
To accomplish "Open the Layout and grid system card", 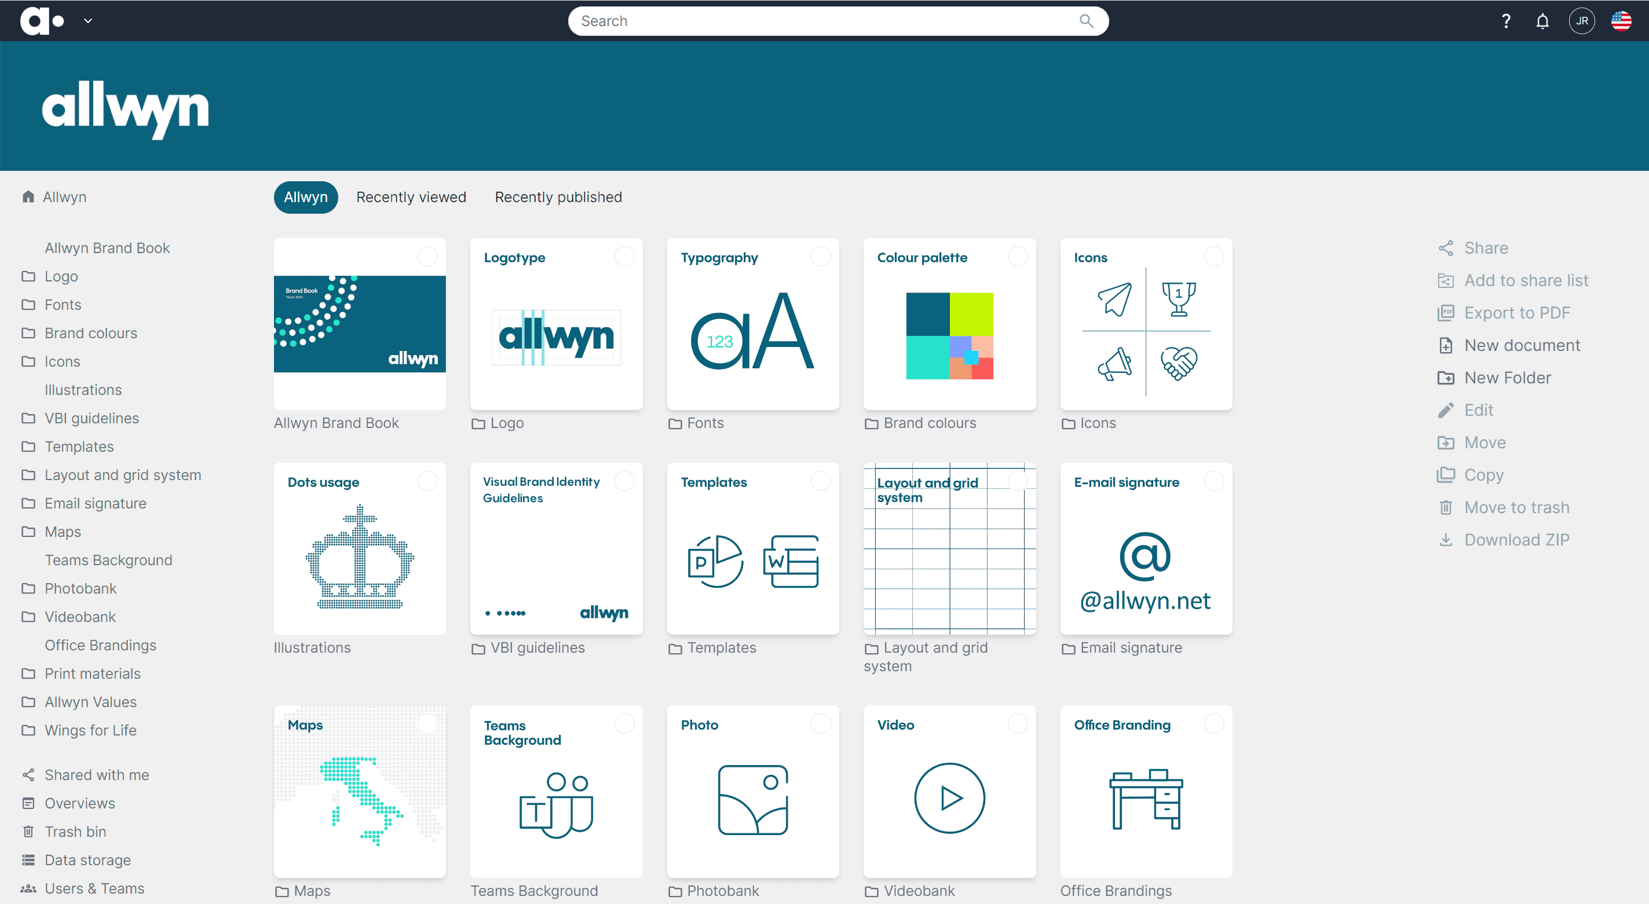I will tap(949, 548).
